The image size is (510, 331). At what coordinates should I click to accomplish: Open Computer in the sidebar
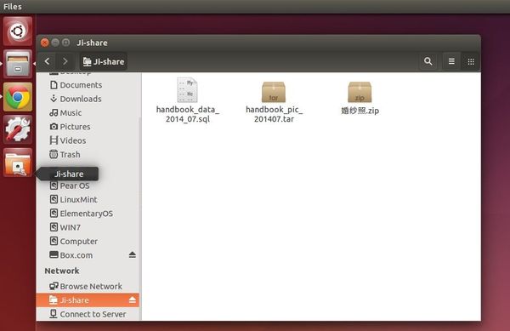pos(88,242)
